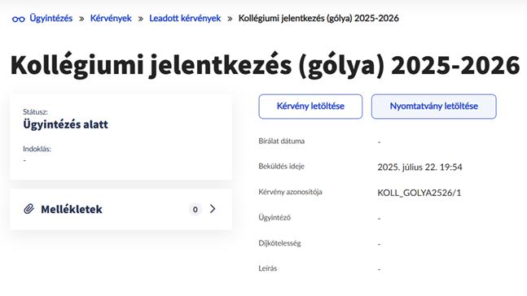The image size is (527, 296).
Task: Go to the Kérvények breadcrumb link
Action: [x=111, y=18]
